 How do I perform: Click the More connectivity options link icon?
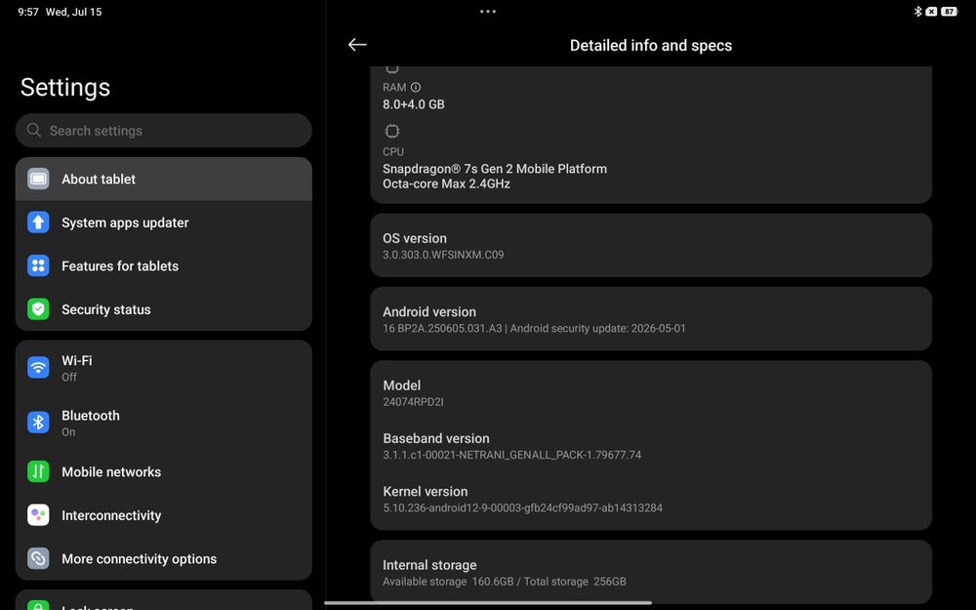click(38, 558)
